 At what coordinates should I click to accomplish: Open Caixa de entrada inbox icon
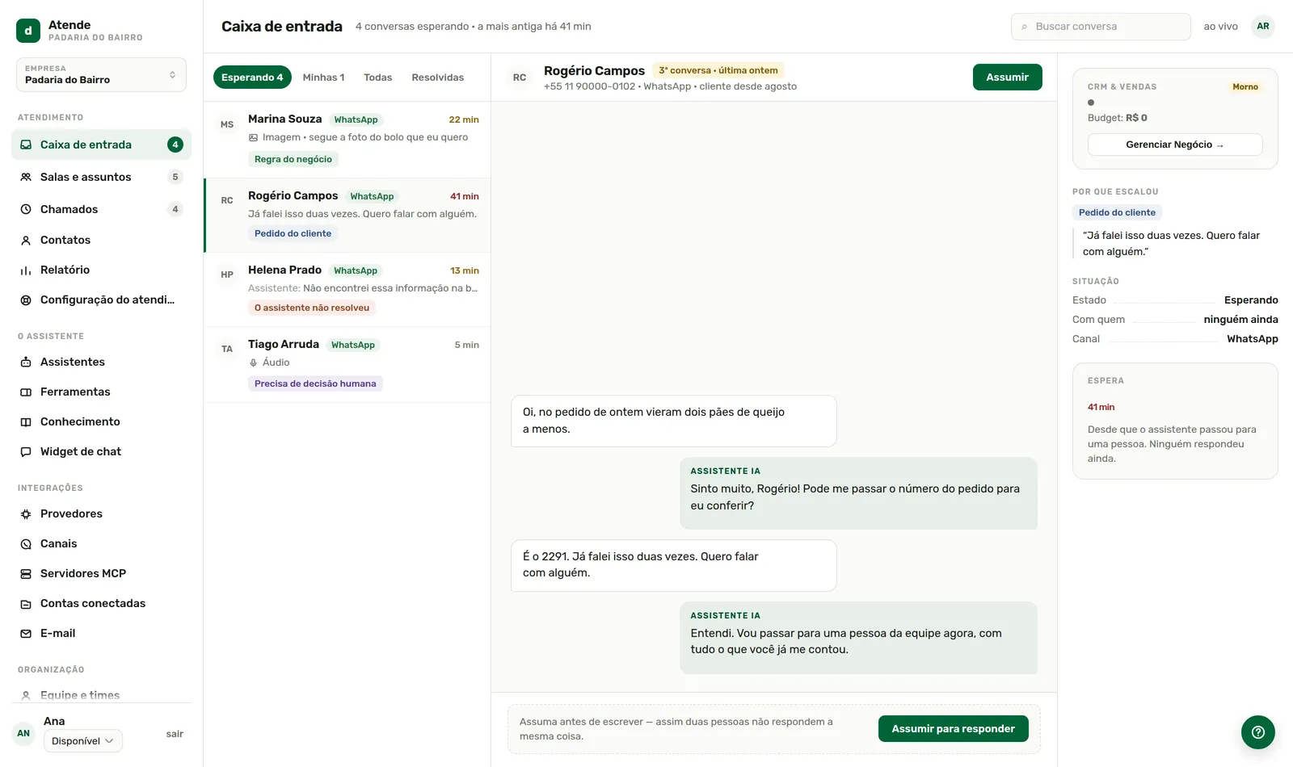click(x=26, y=145)
